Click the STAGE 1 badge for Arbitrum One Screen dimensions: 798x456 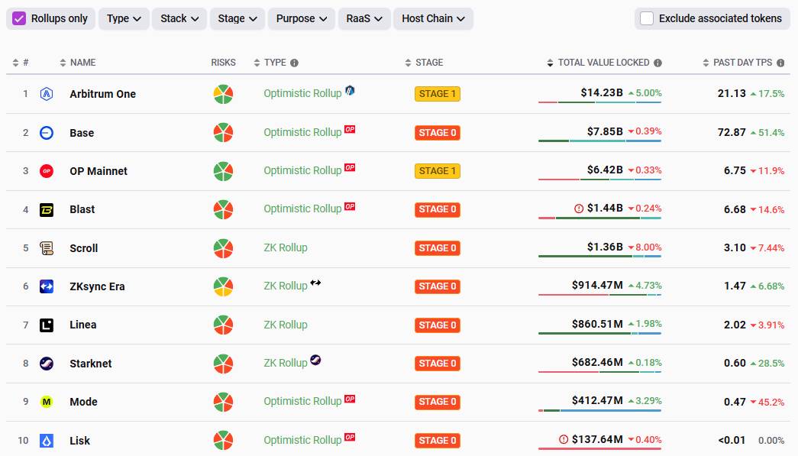pos(437,94)
